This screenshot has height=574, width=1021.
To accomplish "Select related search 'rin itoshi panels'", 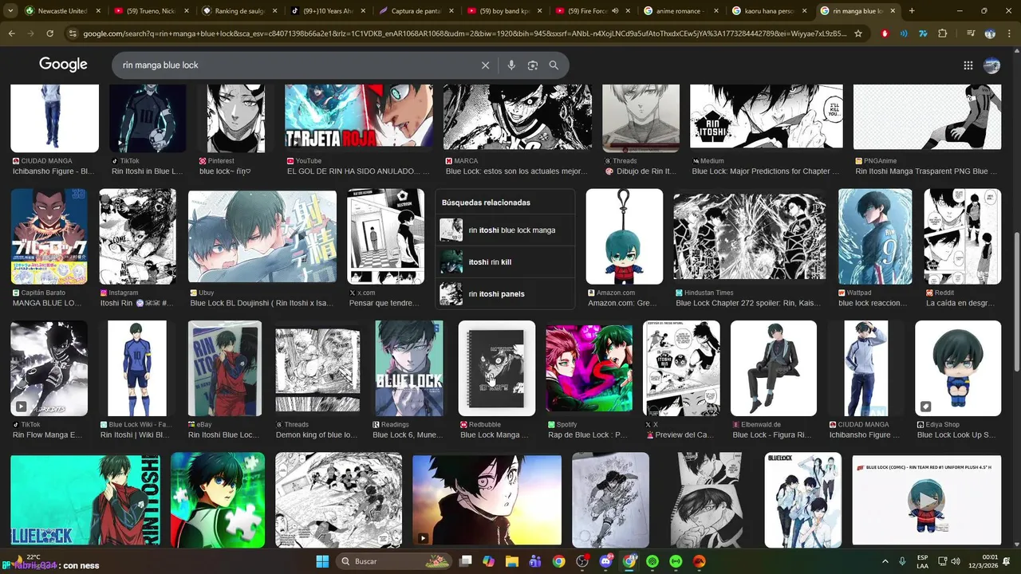I will pyautogui.click(x=505, y=293).
